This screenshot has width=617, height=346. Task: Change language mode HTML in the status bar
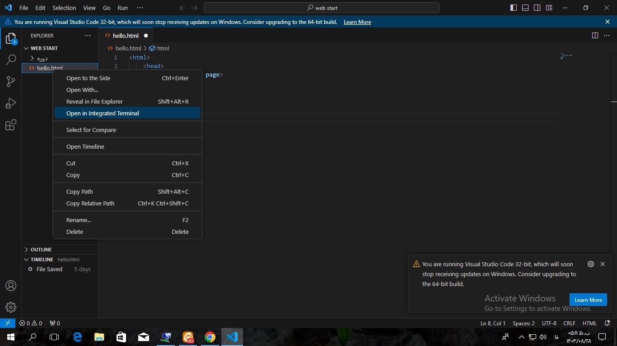pos(590,323)
